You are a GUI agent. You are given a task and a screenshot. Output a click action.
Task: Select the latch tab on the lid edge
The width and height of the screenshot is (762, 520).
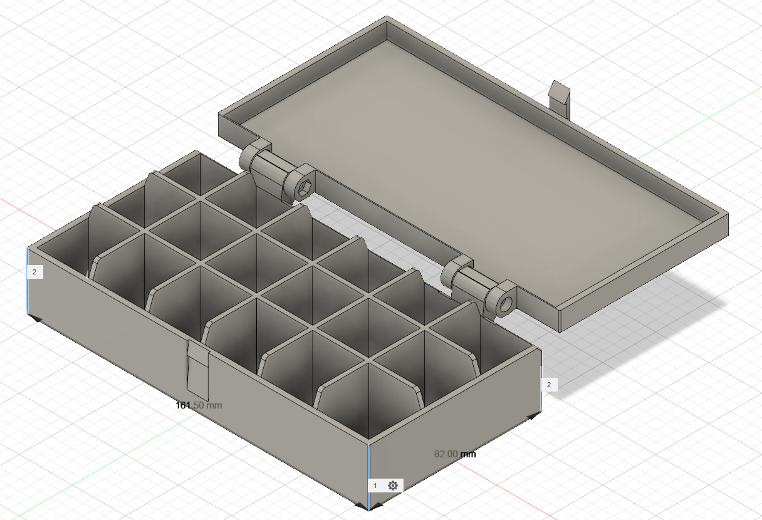[x=561, y=99]
